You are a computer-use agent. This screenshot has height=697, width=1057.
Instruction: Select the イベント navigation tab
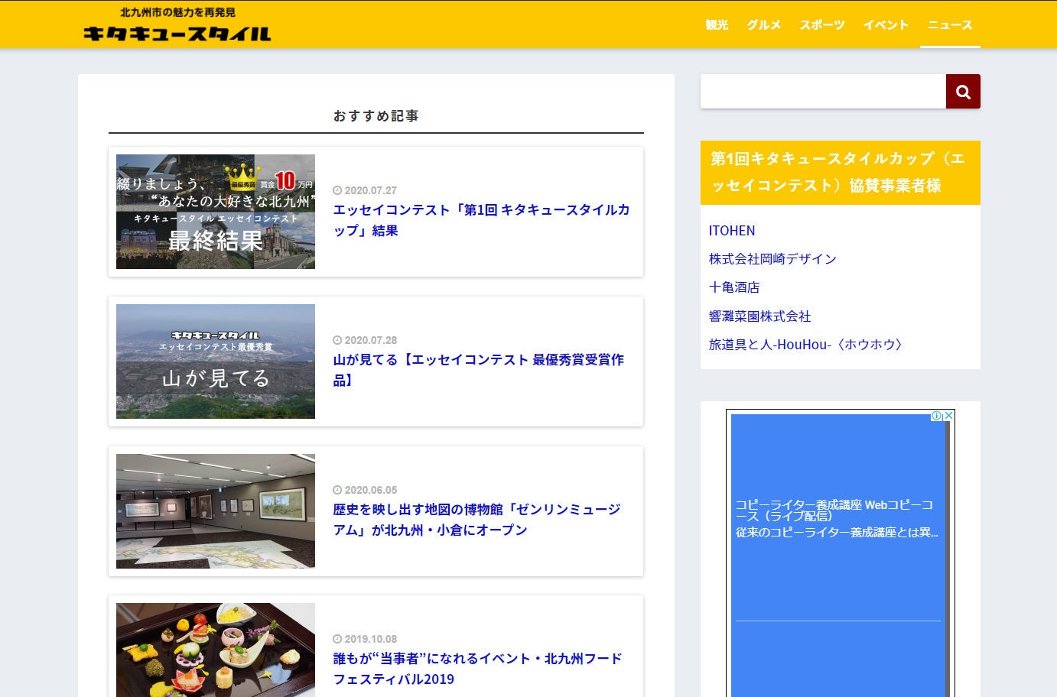coord(886,25)
